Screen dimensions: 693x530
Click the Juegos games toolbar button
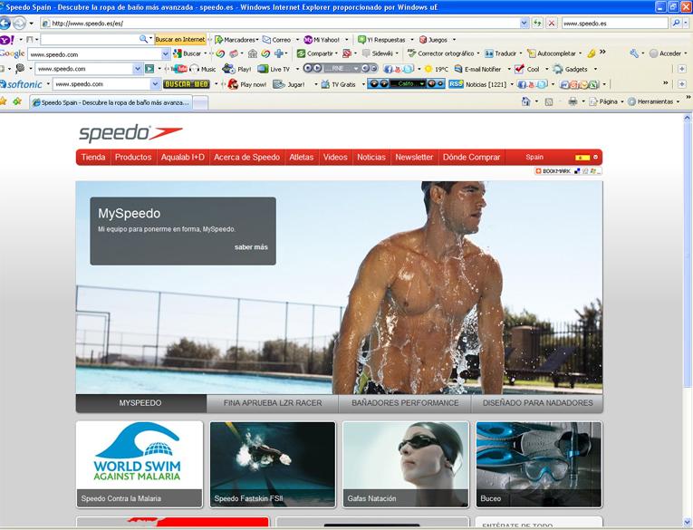click(433, 40)
